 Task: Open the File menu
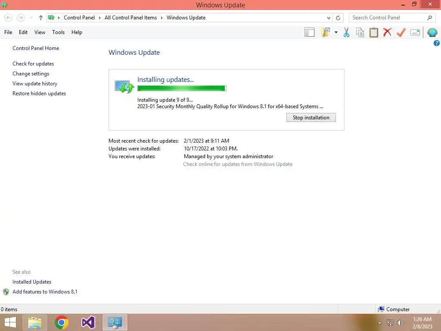[8, 32]
